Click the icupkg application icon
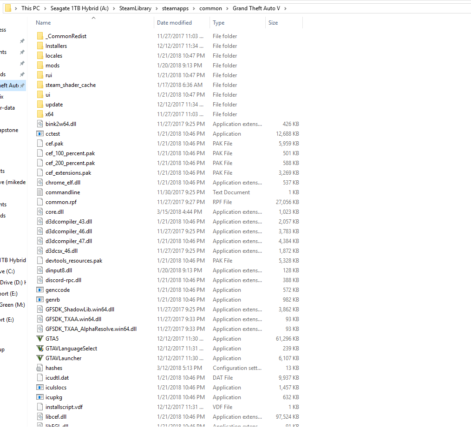 click(x=40, y=397)
